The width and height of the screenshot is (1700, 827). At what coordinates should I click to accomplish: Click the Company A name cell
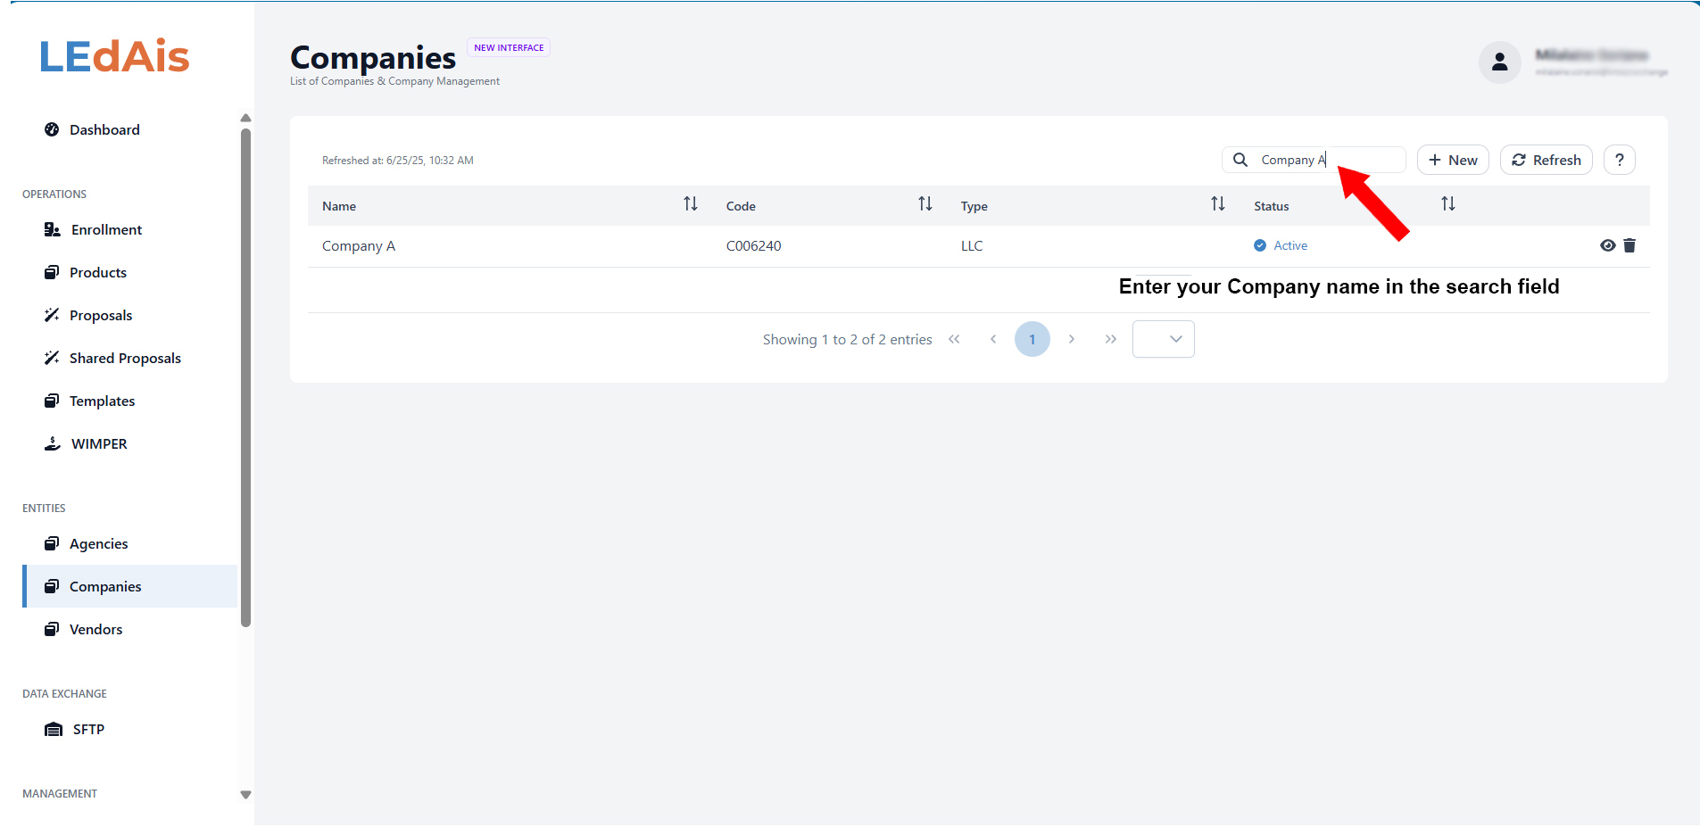tap(359, 246)
